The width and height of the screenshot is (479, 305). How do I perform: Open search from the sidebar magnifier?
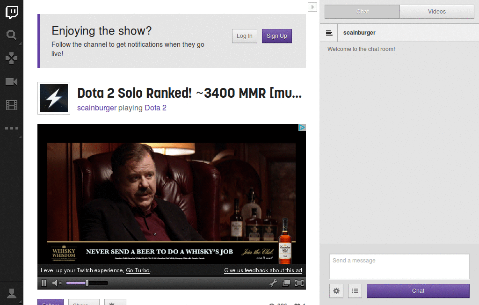pos(12,35)
